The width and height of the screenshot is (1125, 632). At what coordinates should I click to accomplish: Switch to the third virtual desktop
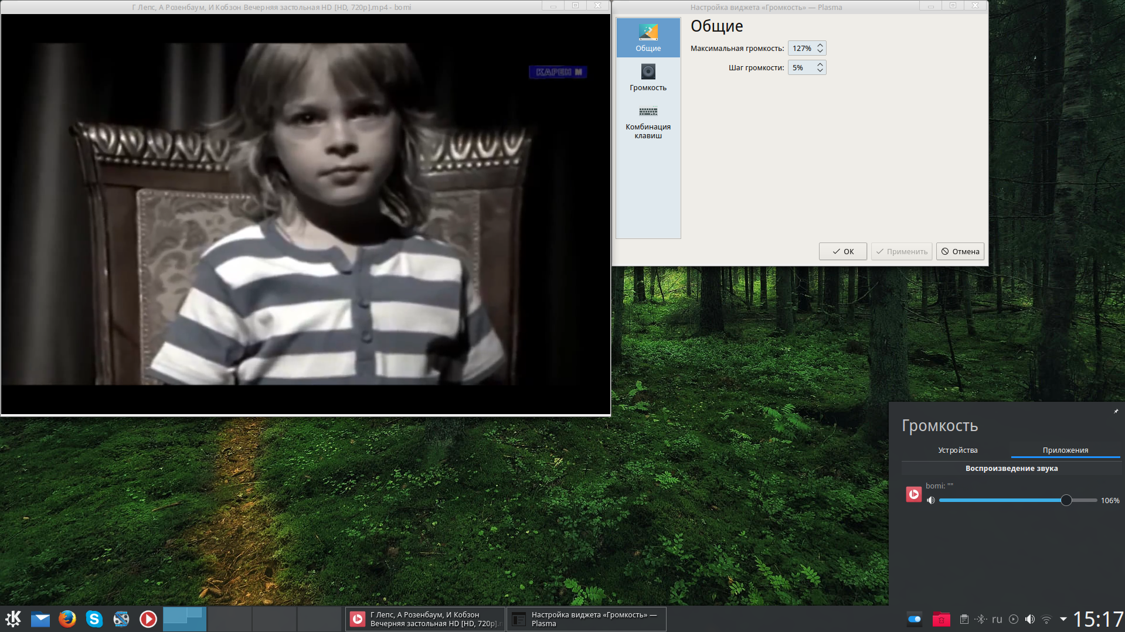[x=274, y=619]
